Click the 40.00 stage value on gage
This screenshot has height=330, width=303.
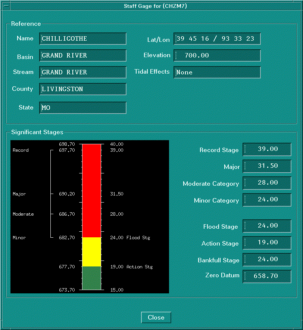pyautogui.click(x=117, y=144)
